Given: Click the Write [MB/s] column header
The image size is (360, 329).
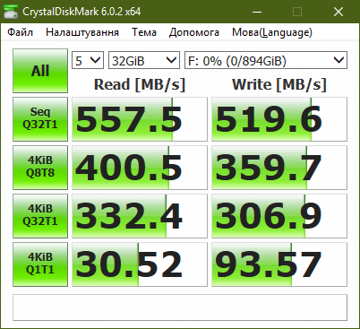Looking at the screenshot, I should (x=279, y=84).
